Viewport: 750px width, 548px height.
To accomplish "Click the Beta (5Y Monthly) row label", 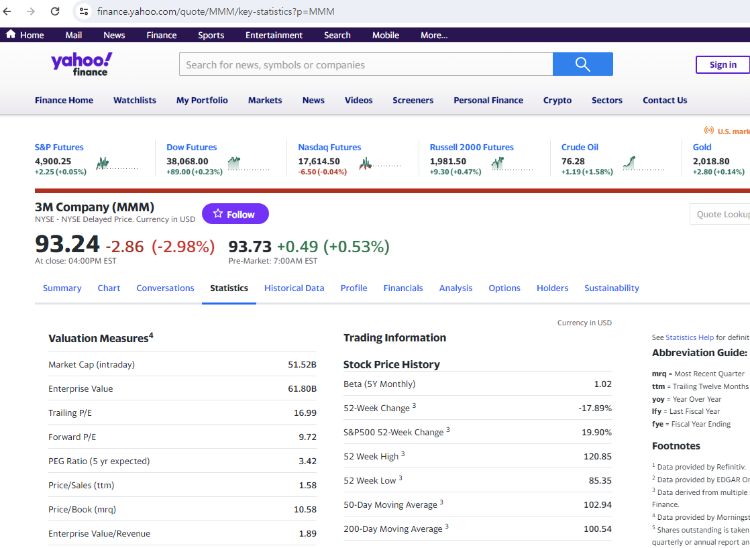I will [x=379, y=384].
